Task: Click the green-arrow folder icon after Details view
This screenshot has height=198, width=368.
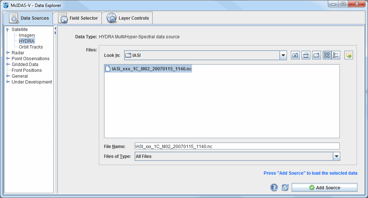Action: coord(349,55)
